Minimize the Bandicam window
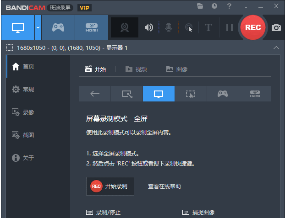The height and width of the screenshot is (218, 285). [x=261, y=7]
